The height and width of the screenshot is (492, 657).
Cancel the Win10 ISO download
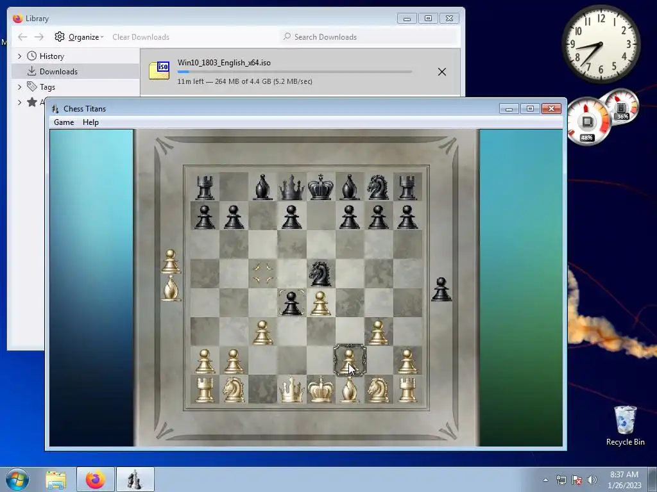pos(441,72)
